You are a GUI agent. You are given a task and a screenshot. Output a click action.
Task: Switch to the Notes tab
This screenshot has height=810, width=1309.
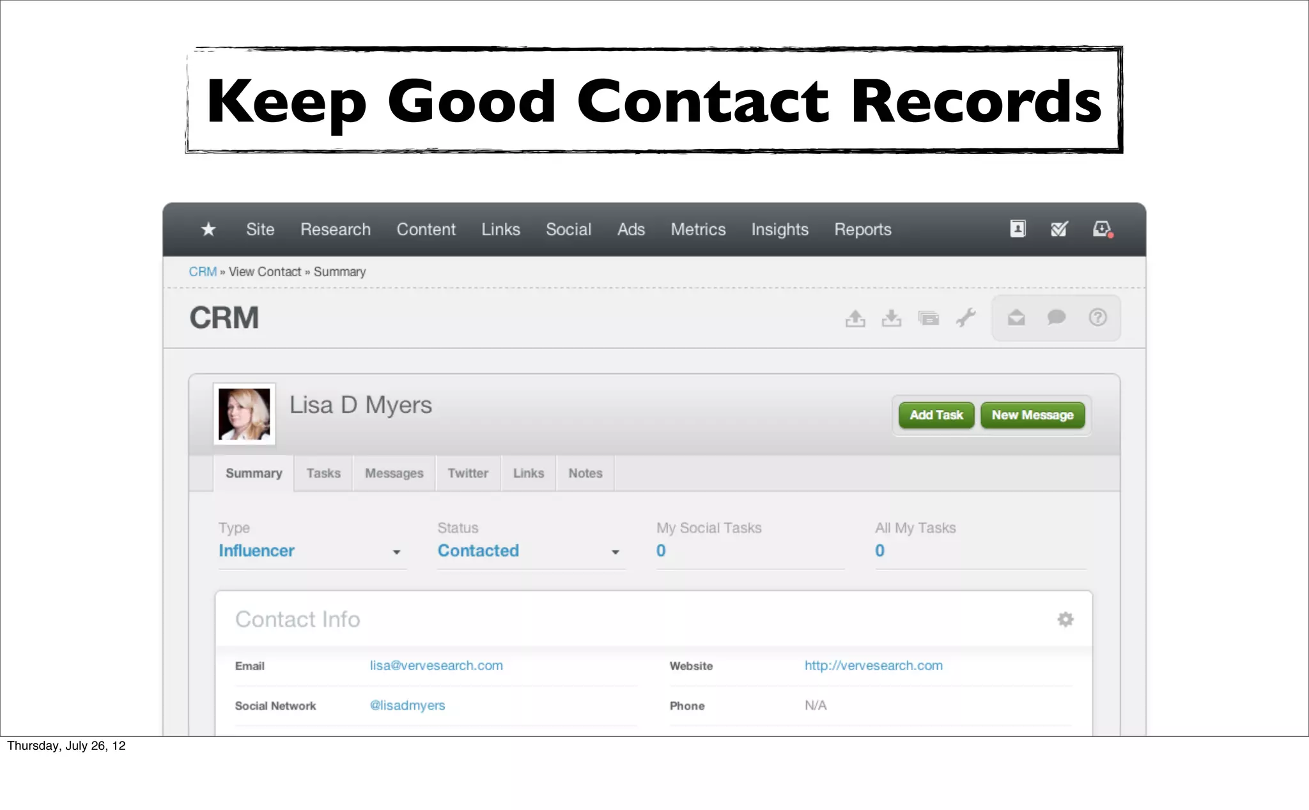[585, 473]
